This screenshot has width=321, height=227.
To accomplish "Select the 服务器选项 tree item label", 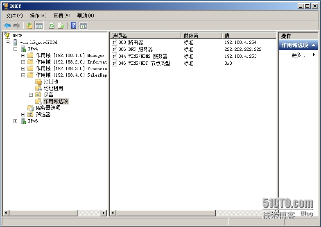I will tap(48, 108).
